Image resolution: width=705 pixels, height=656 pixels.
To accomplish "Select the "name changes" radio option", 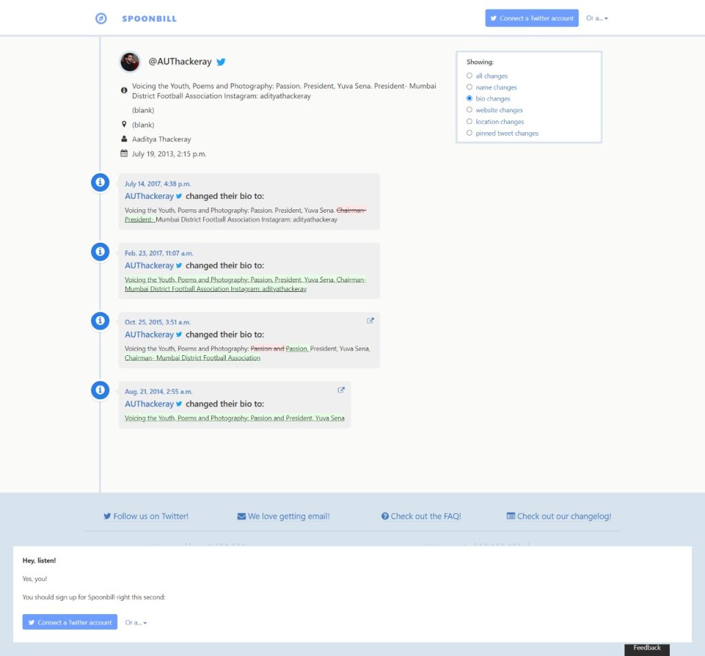I will click(470, 87).
